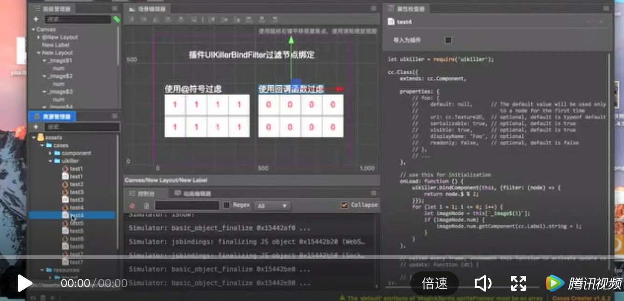Switch to the 动画编辑器 animation editor tab
The height and width of the screenshot is (301, 624).
[x=193, y=193]
